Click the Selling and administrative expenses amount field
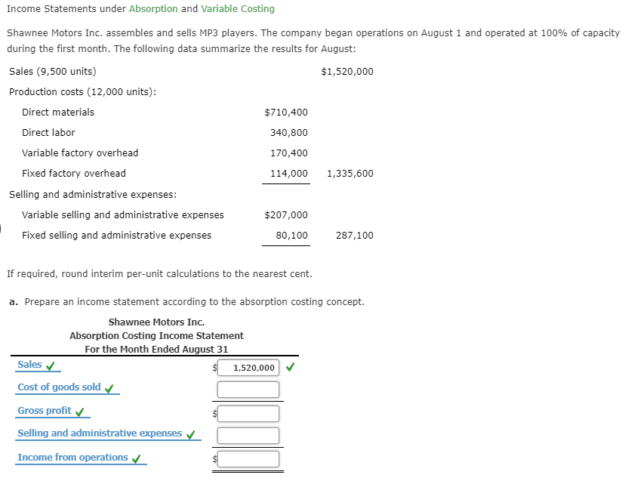This screenshot has width=625, height=481. (248, 436)
